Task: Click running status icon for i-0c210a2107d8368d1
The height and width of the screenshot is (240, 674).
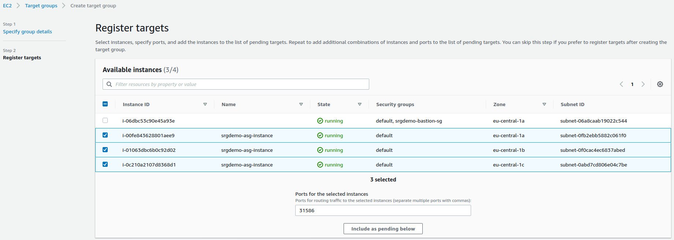Action: [x=320, y=165]
